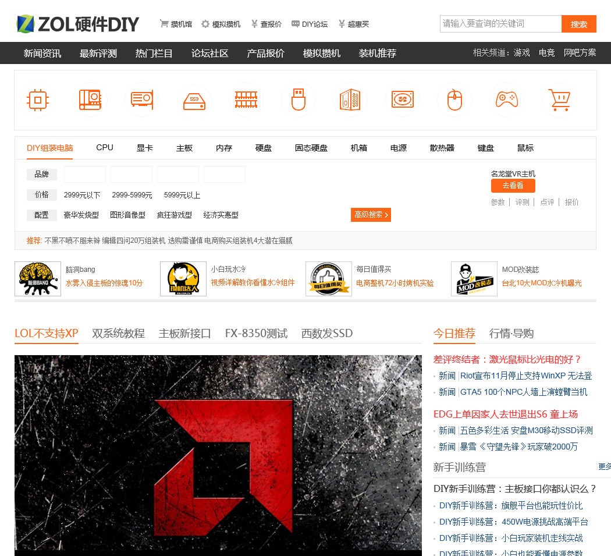Select the 鼠标 product tab
Screen dimensions: 611x556
525,148
